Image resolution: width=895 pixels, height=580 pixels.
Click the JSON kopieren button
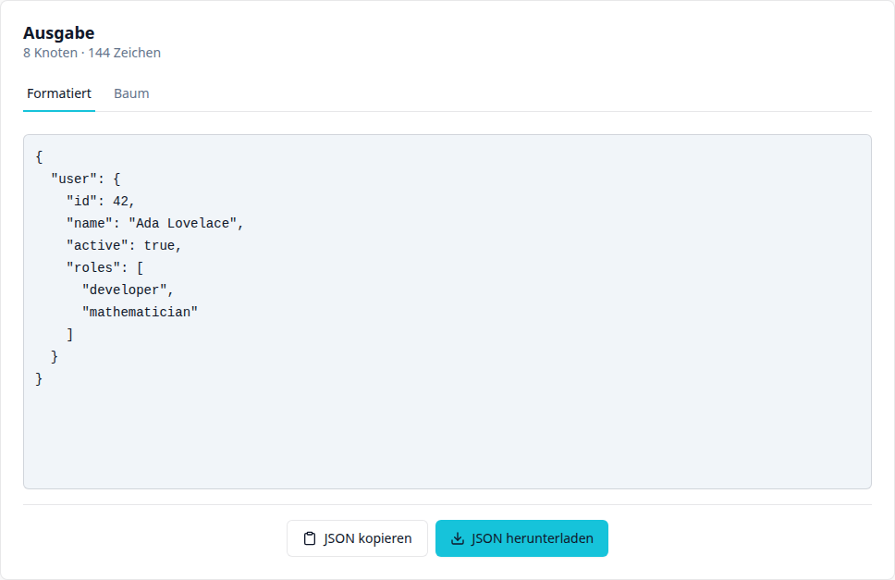[357, 538]
